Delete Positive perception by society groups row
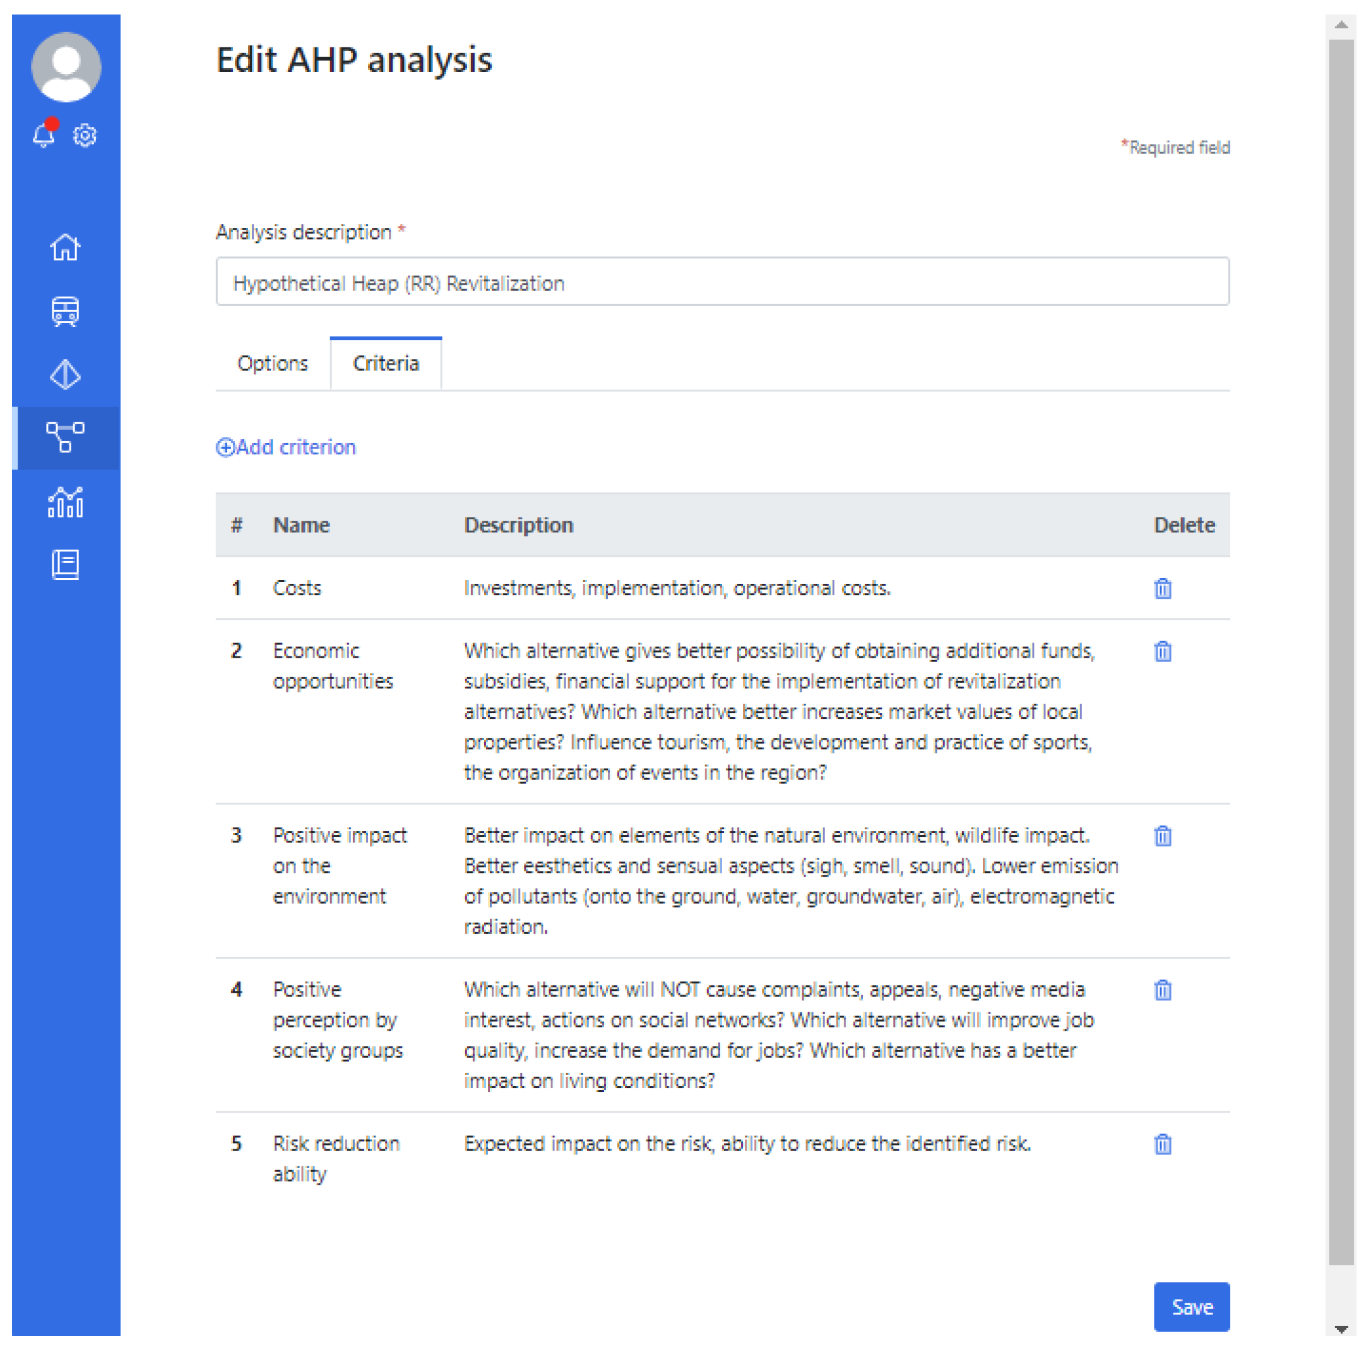 [x=1163, y=990]
